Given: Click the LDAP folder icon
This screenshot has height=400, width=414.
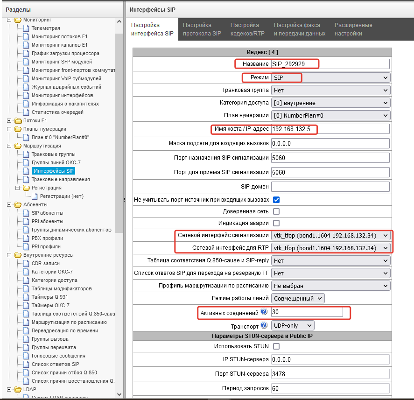Looking at the screenshot, I should point(18,390).
